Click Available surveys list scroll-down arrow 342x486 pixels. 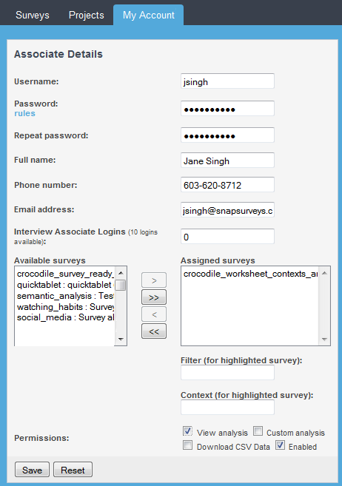[x=121, y=339]
